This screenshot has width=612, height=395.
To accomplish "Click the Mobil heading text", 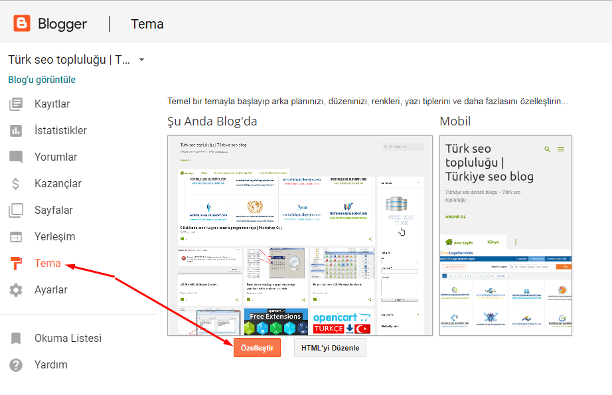I will click(455, 121).
